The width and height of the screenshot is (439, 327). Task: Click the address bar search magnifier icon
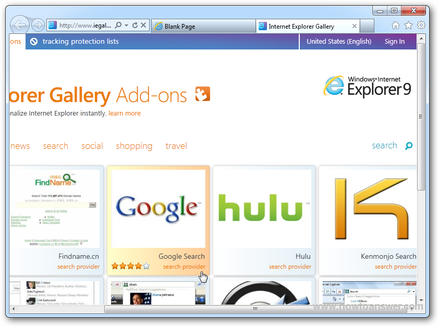118,25
